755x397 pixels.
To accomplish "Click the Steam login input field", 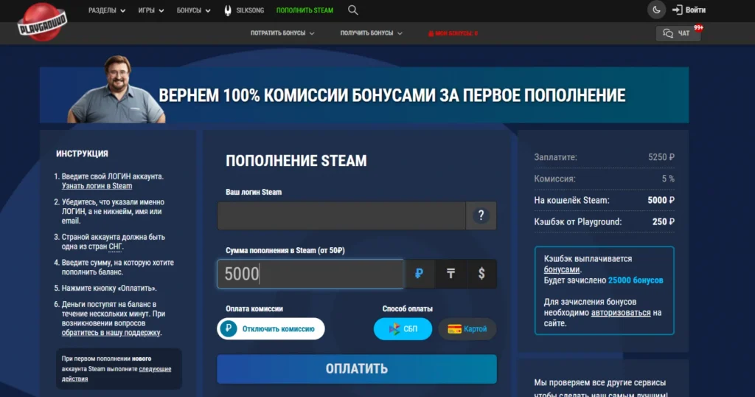I will [x=341, y=215].
